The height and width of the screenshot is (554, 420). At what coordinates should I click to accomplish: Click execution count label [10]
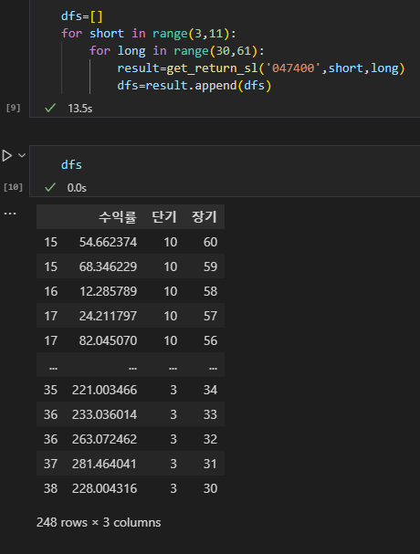coord(13,187)
